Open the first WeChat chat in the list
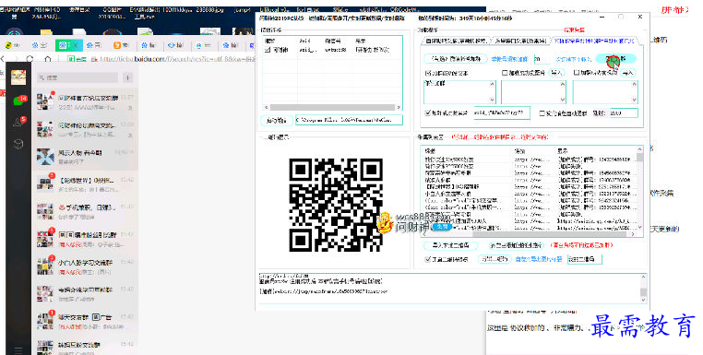This screenshot has width=703, height=355. coord(85,101)
